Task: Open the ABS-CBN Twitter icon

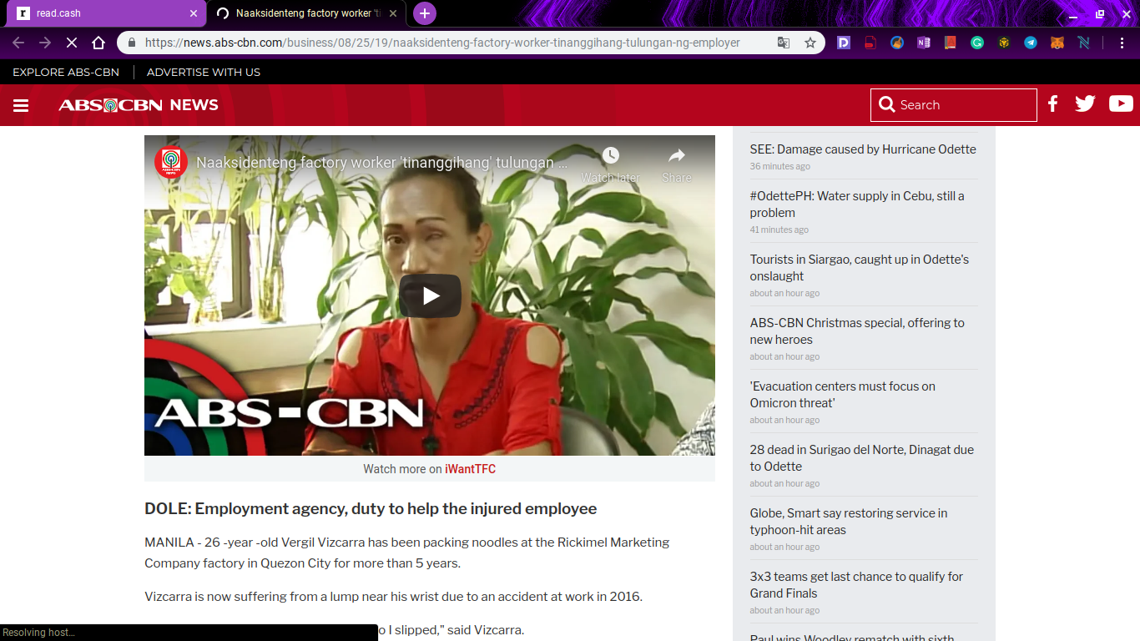Action: [1085, 103]
